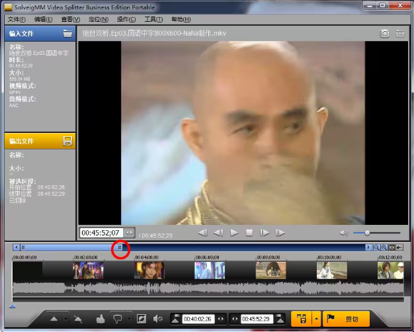This screenshot has height=332, width=414.
Task: Click the 输入文件 panel header
Action: click(x=40, y=34)
